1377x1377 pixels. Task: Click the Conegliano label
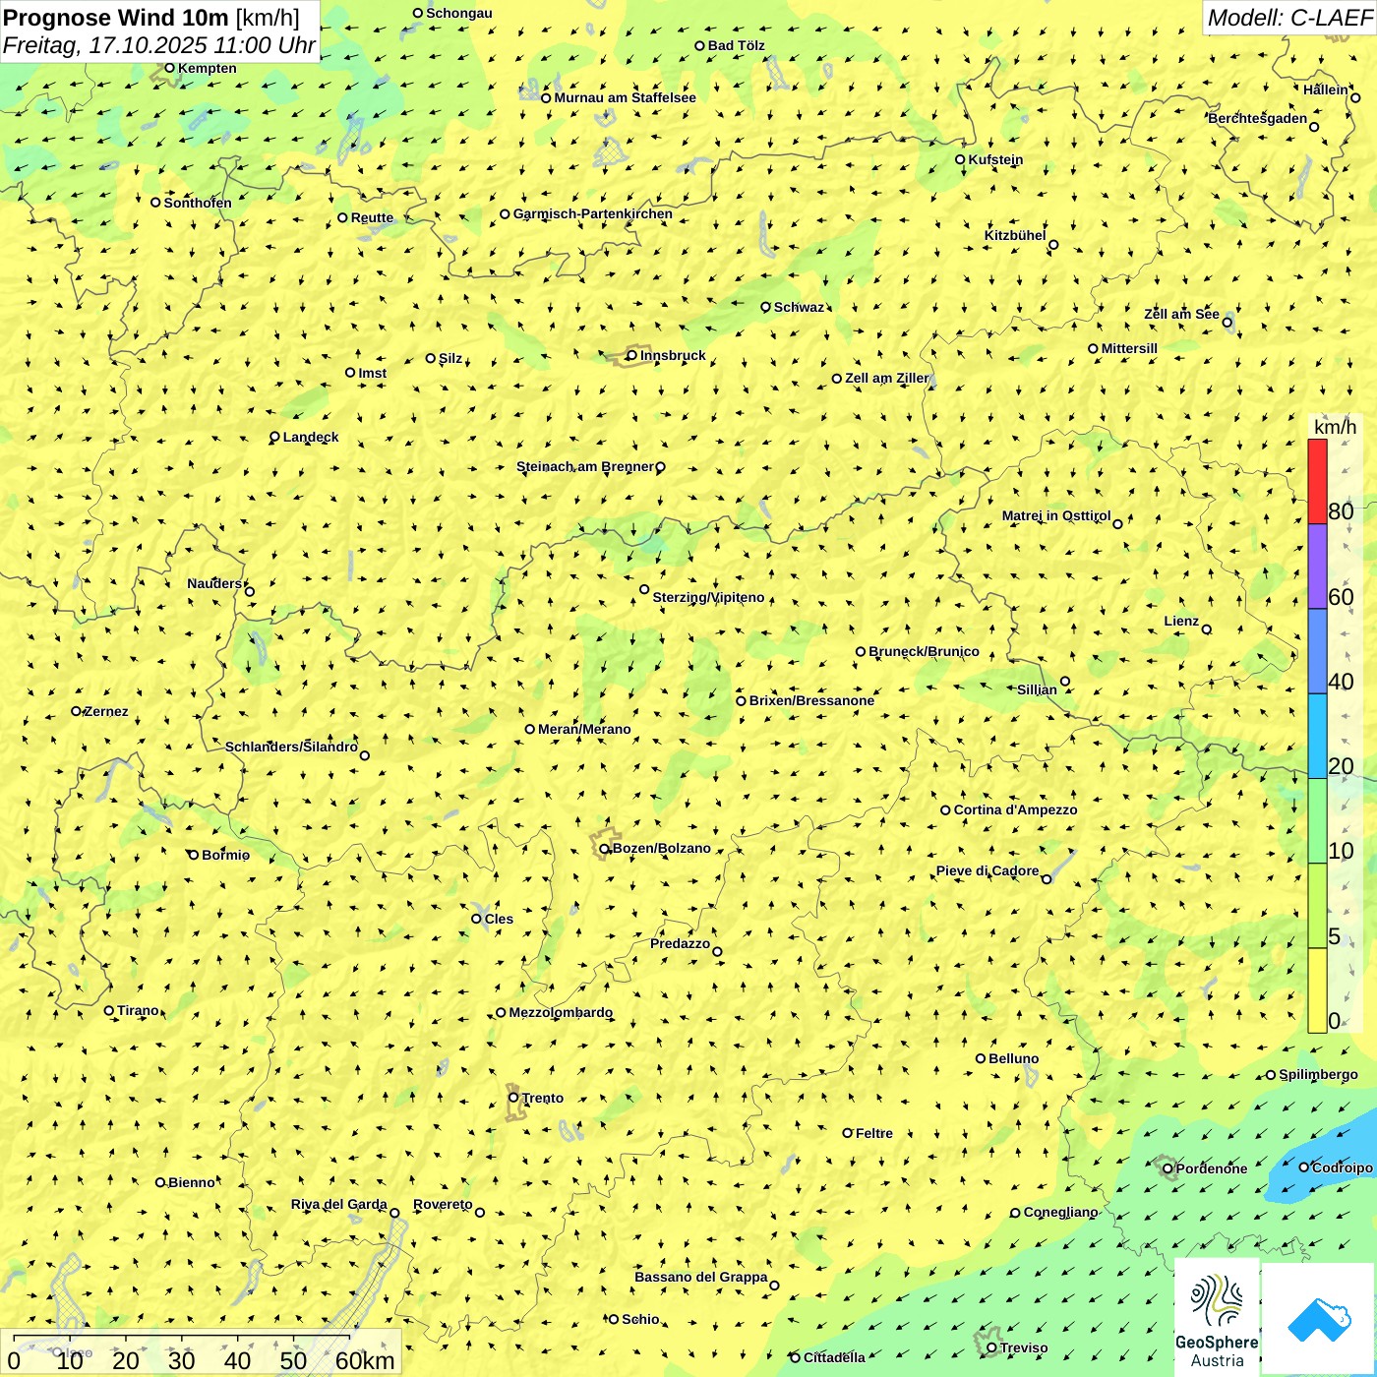(1060, 1212)
